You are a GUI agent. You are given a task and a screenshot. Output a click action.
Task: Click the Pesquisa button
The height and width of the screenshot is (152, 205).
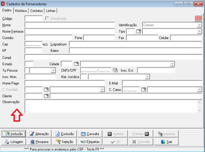[x=39, y=142]
